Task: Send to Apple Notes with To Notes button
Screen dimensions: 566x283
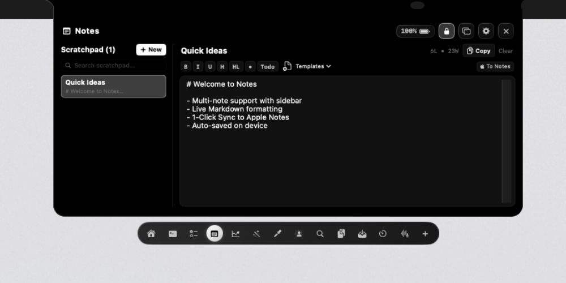Action: click(495, 66)
